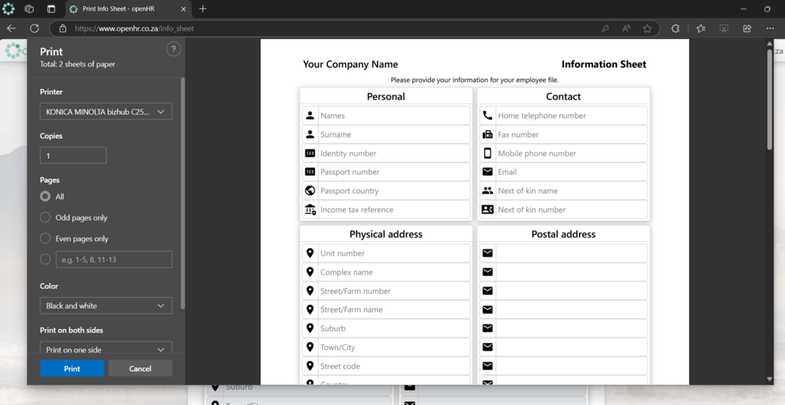Click the browser address bar URL
The height and width of the screenshot is (405, 785).
134,28
